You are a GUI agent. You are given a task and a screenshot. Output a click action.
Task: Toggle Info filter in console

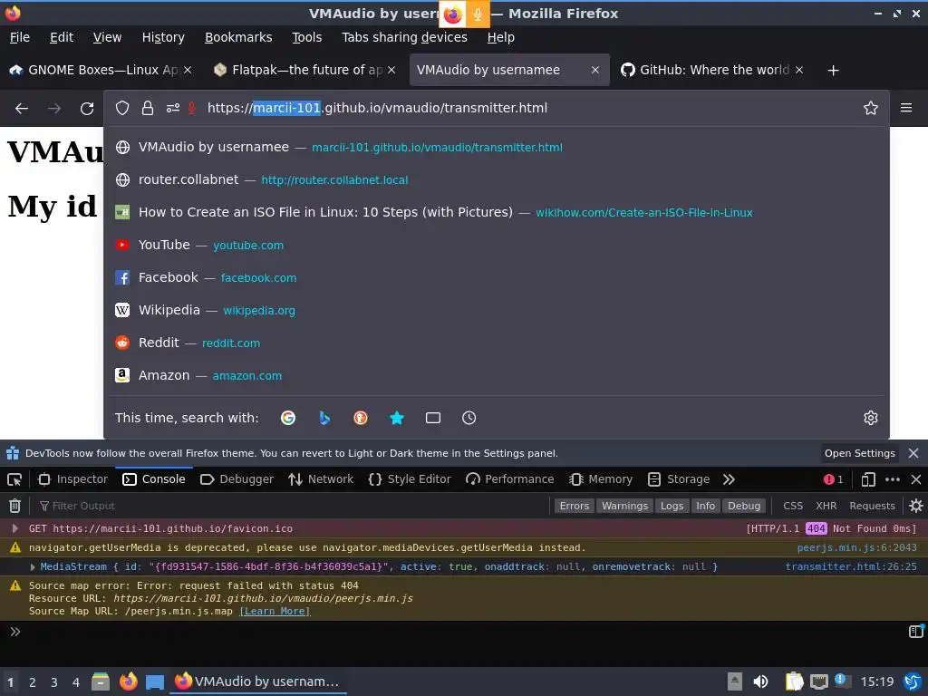click(x=705, y=506)
